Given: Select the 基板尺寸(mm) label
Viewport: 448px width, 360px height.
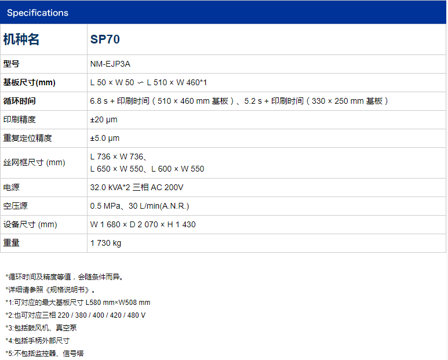Looking at the screenshot, I should pos(29,82).
